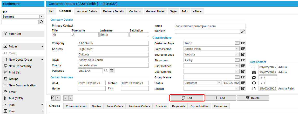Start a New Communication
This screenshot has width=298, height=114.
point(23,85)
